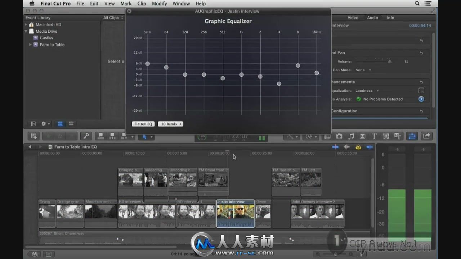Click the 4k band slider handle

279,84
